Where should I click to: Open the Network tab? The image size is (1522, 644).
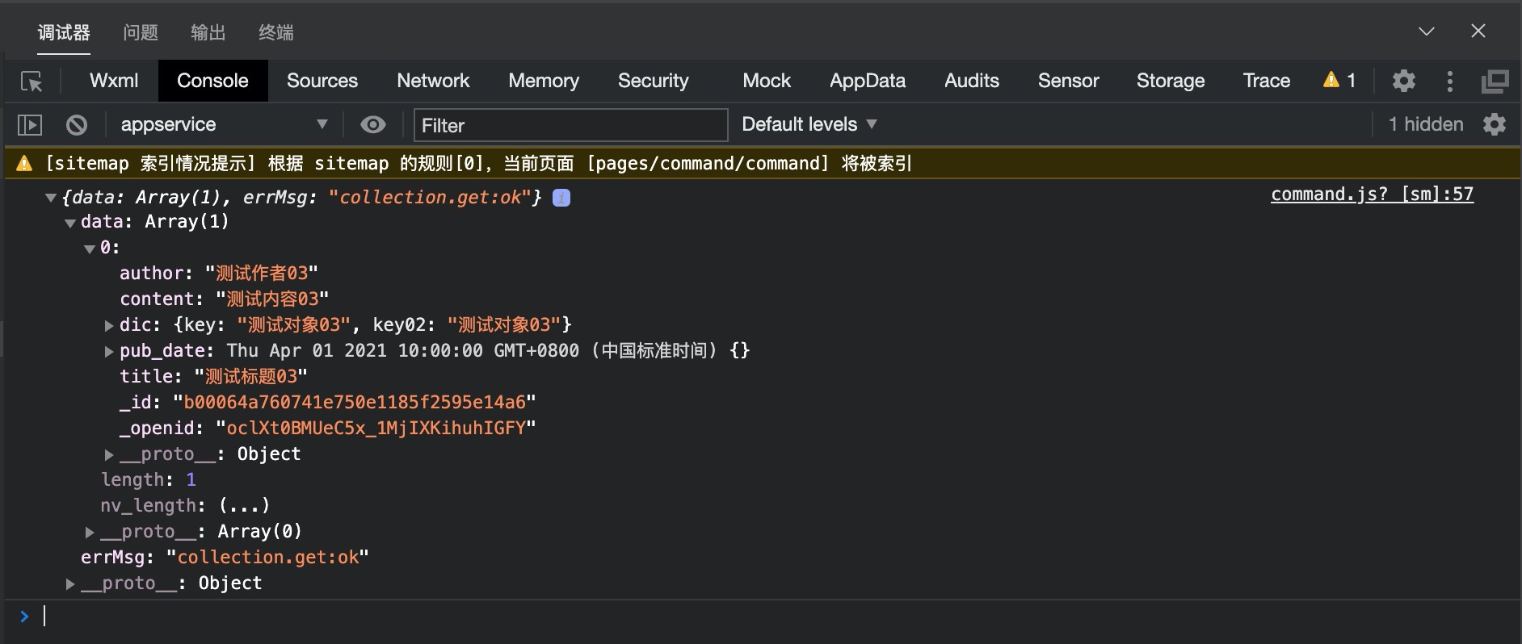(x=433, y=81)
